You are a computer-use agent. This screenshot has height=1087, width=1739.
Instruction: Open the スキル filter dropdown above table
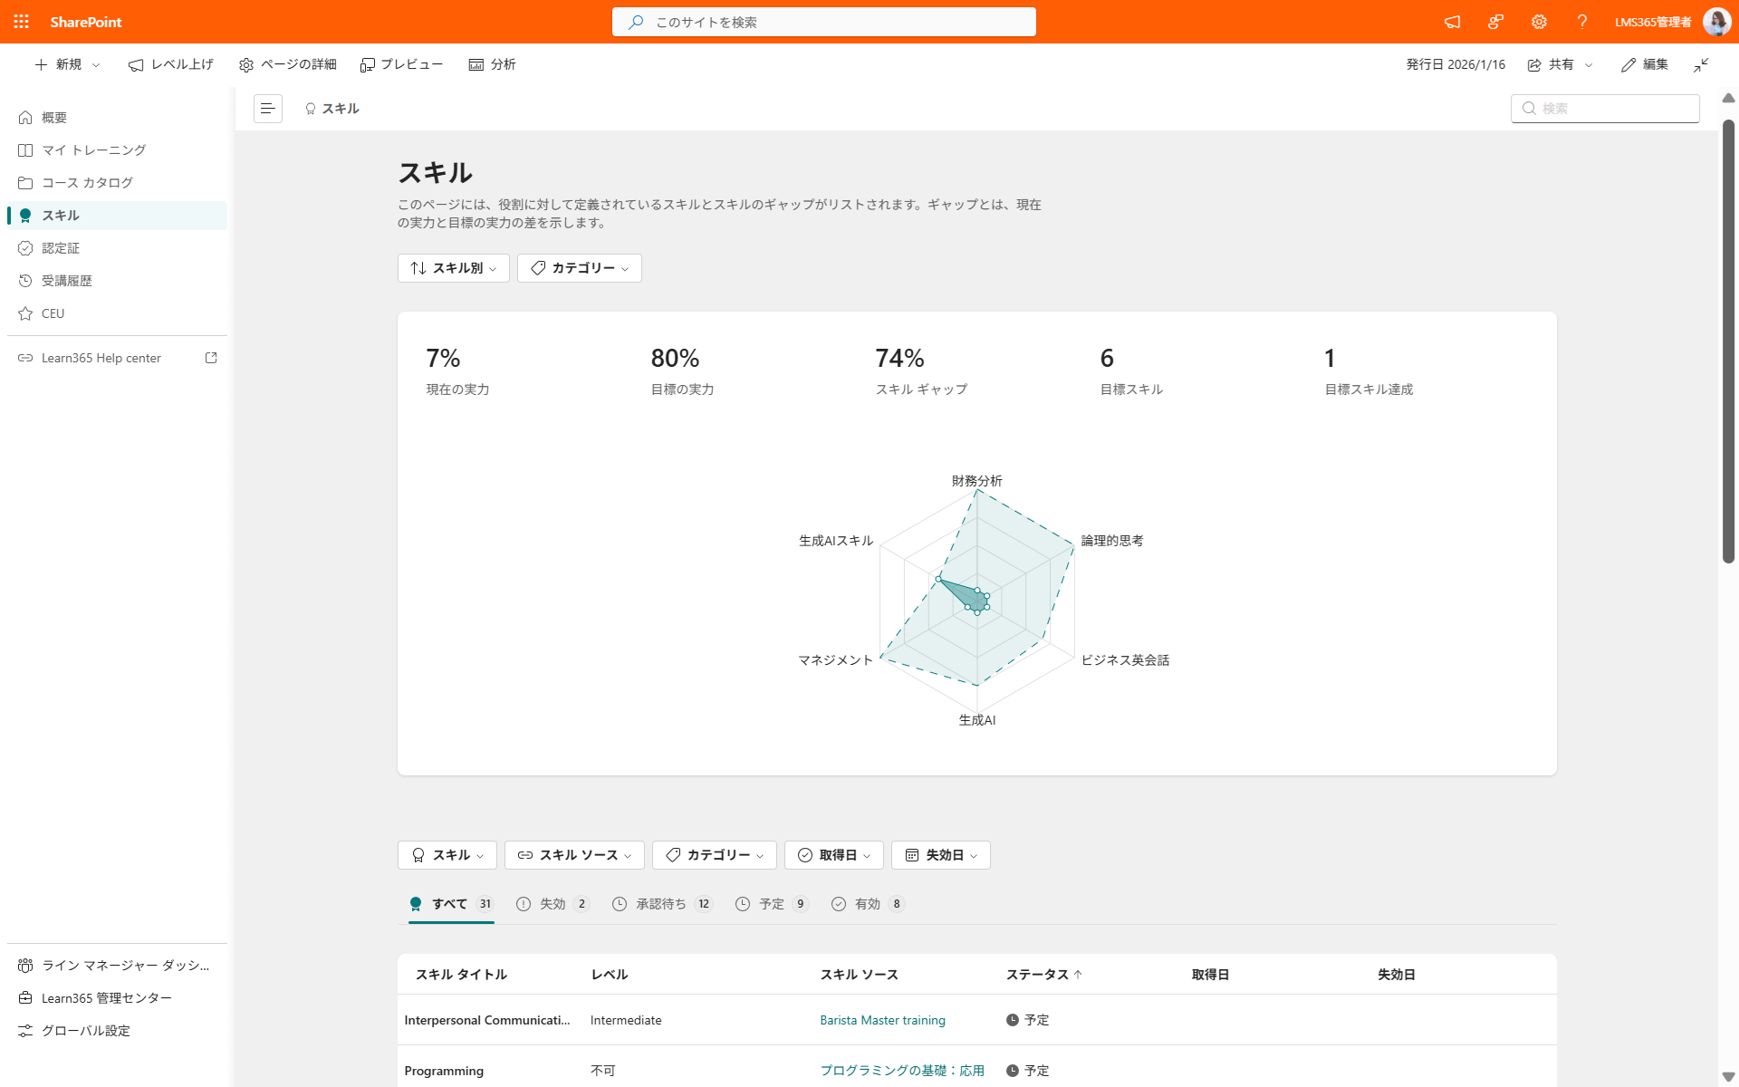tap(447, 855)
